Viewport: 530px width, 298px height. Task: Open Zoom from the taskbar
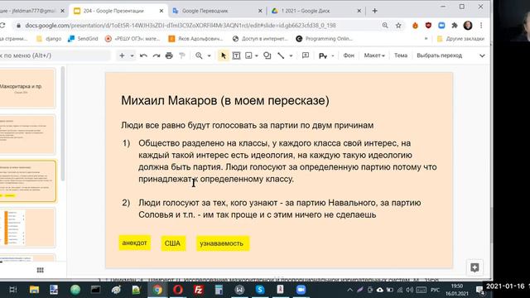[x=301, y=290]
